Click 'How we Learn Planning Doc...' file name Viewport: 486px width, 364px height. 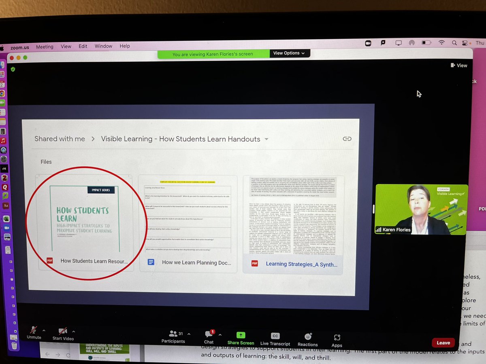click(197, 262)
